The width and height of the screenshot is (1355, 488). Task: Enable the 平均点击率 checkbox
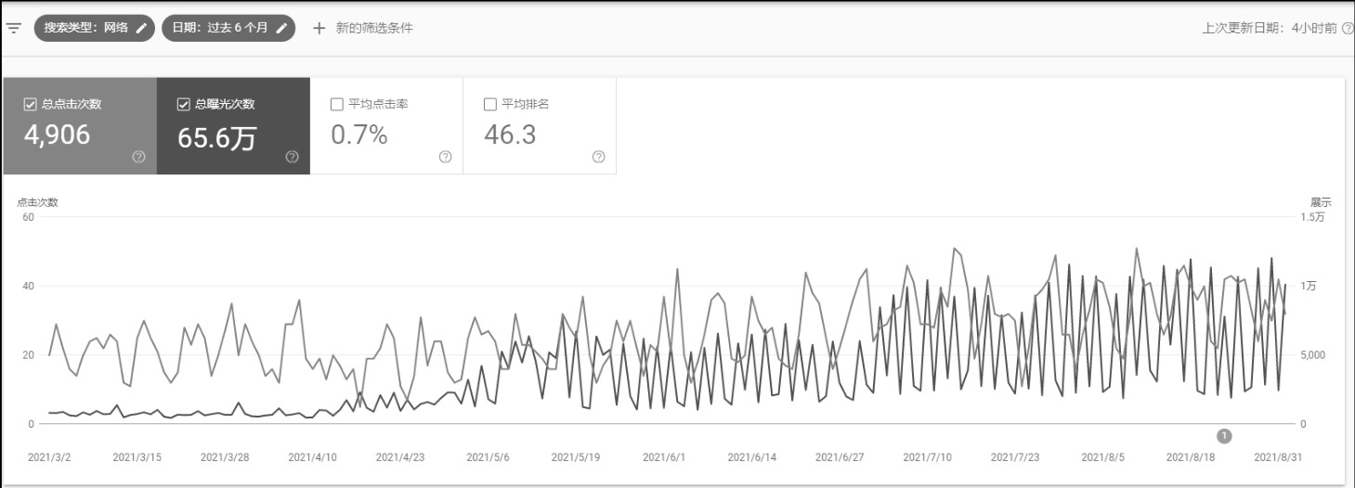pyautogui.click(x=337, y=104)
